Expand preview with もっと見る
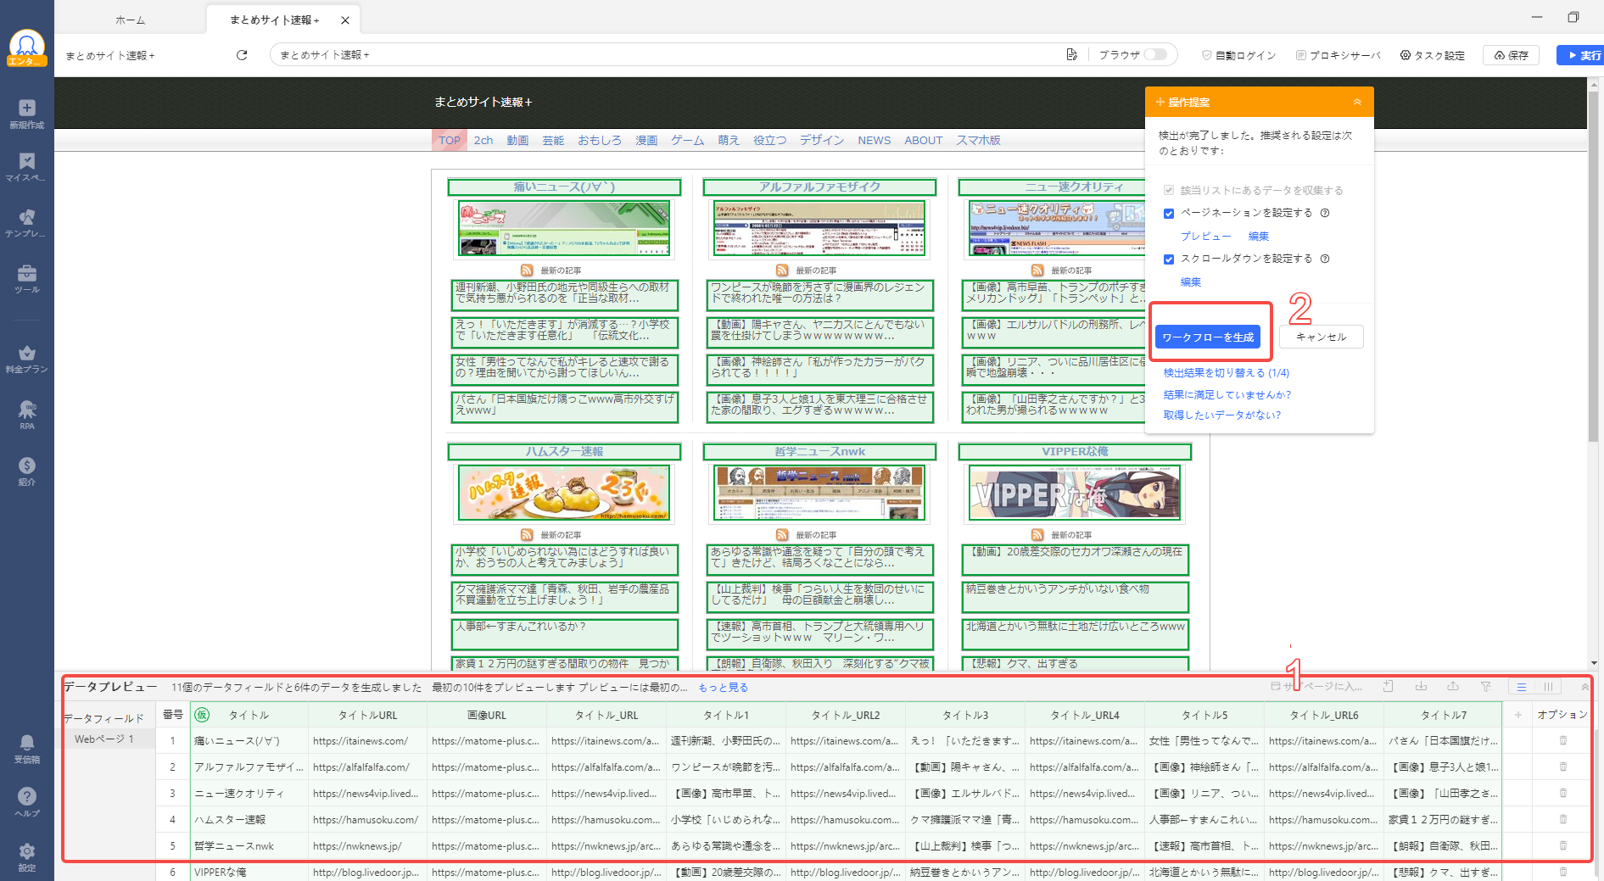The height and width of the screenshot is (881, 1604). 723,688
